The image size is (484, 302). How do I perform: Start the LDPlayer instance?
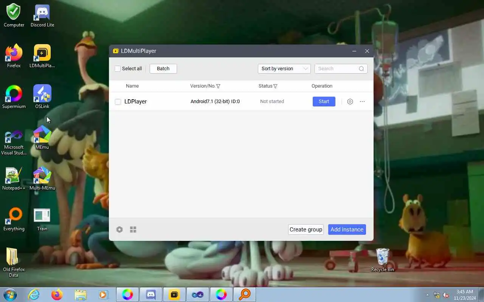coord(324,102)
